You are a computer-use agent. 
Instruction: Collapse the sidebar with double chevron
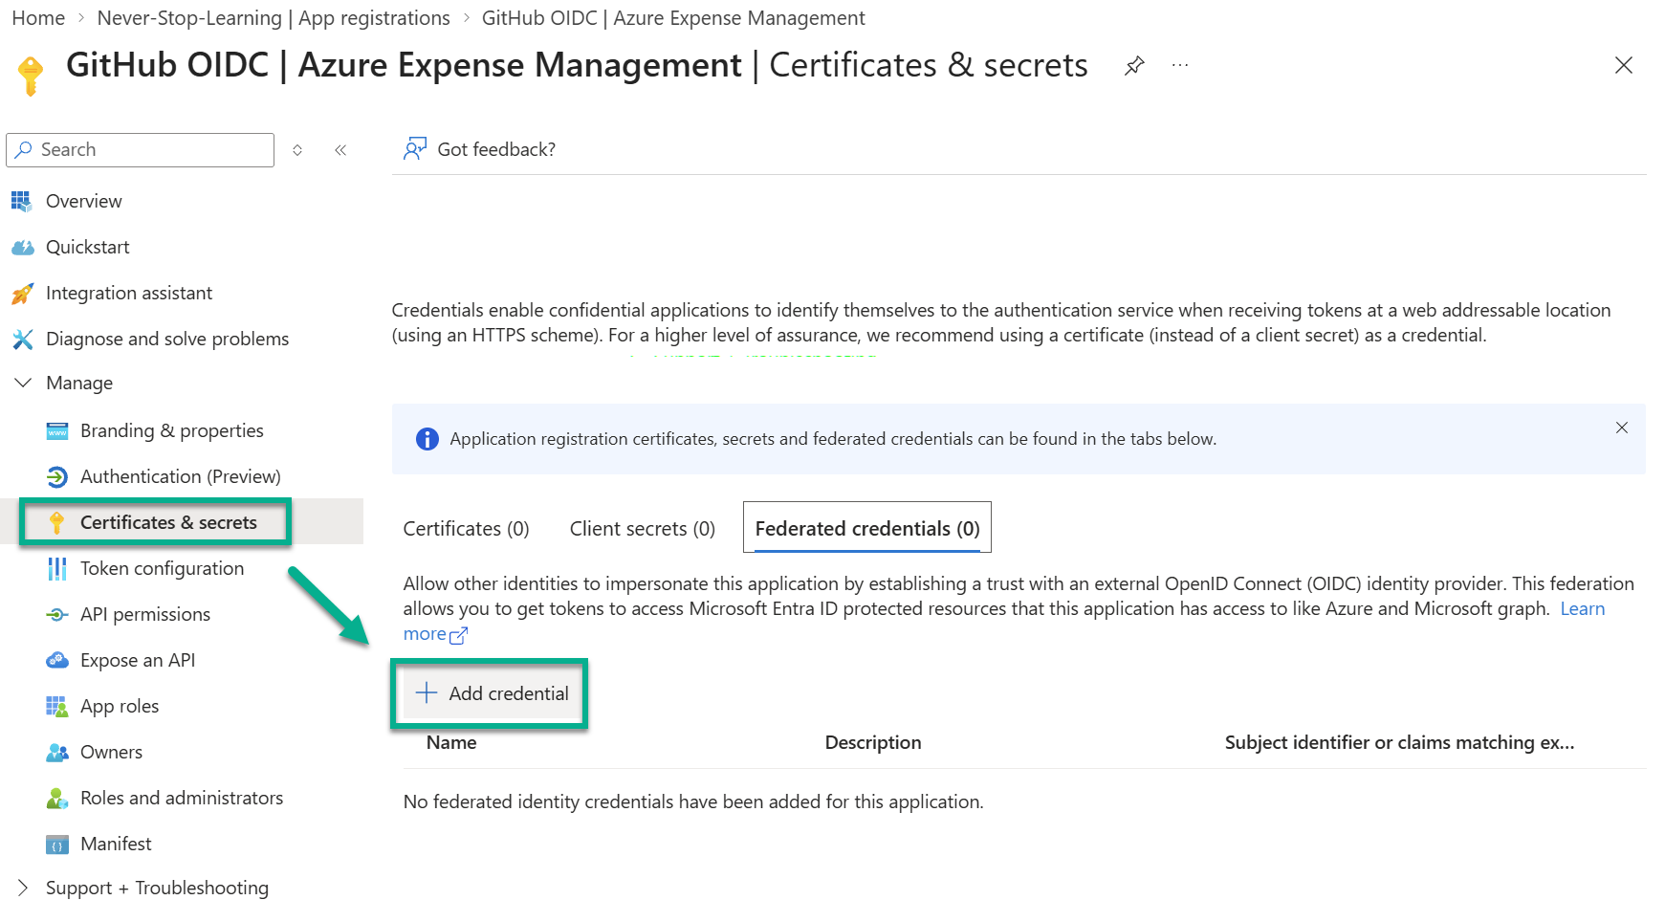point(340,150)
